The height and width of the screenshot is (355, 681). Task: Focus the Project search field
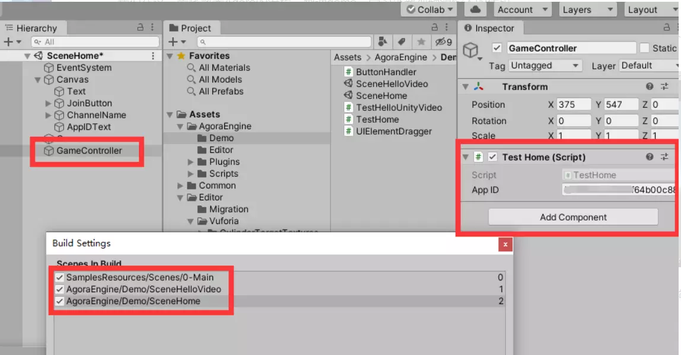[x=285, y=41]
